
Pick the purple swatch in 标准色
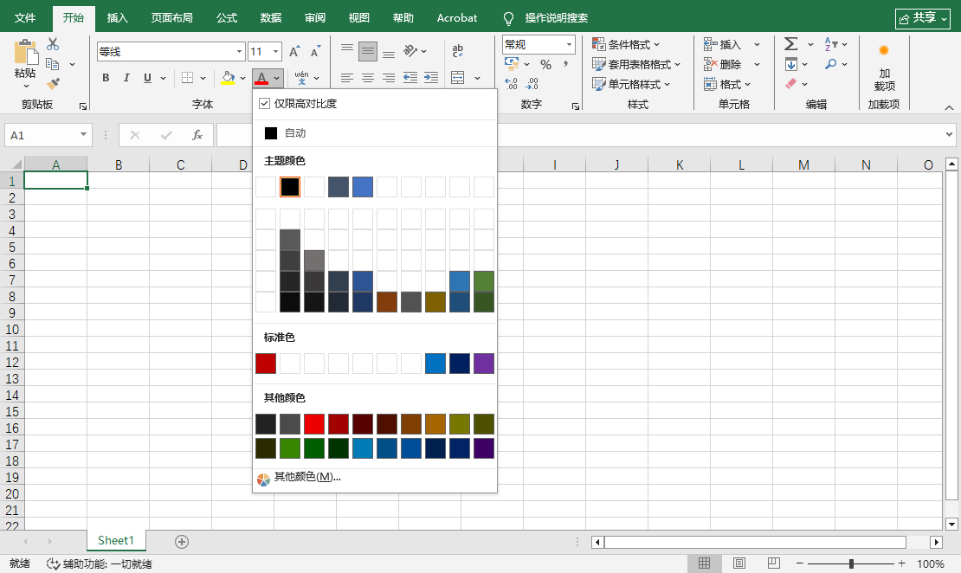(484, 364)
